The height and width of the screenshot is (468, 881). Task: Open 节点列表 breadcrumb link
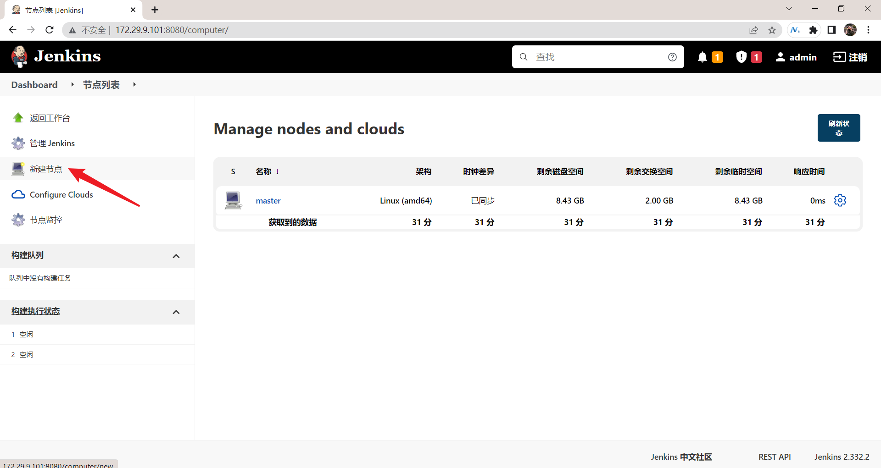coord(101,85)
